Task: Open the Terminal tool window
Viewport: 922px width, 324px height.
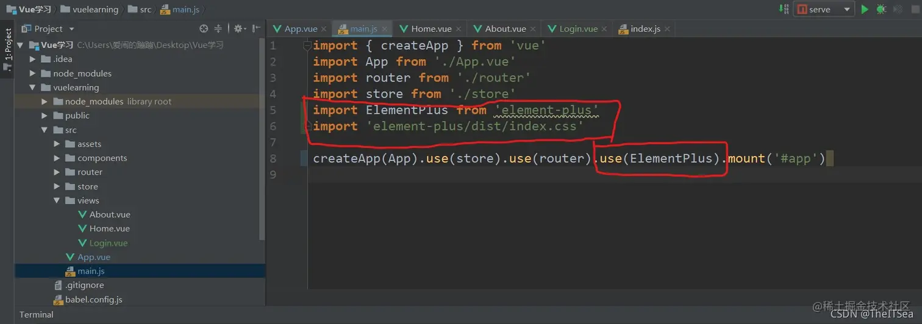Action: (37, 314)
